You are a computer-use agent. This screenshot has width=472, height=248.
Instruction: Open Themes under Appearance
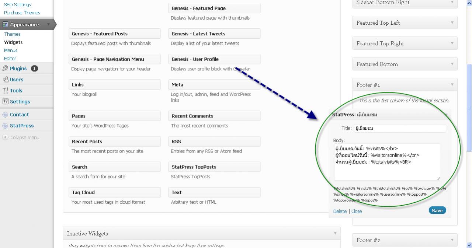coord(12,34)
